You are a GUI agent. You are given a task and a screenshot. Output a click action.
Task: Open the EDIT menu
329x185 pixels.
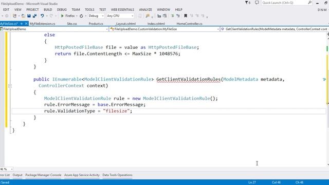[6, 10]
